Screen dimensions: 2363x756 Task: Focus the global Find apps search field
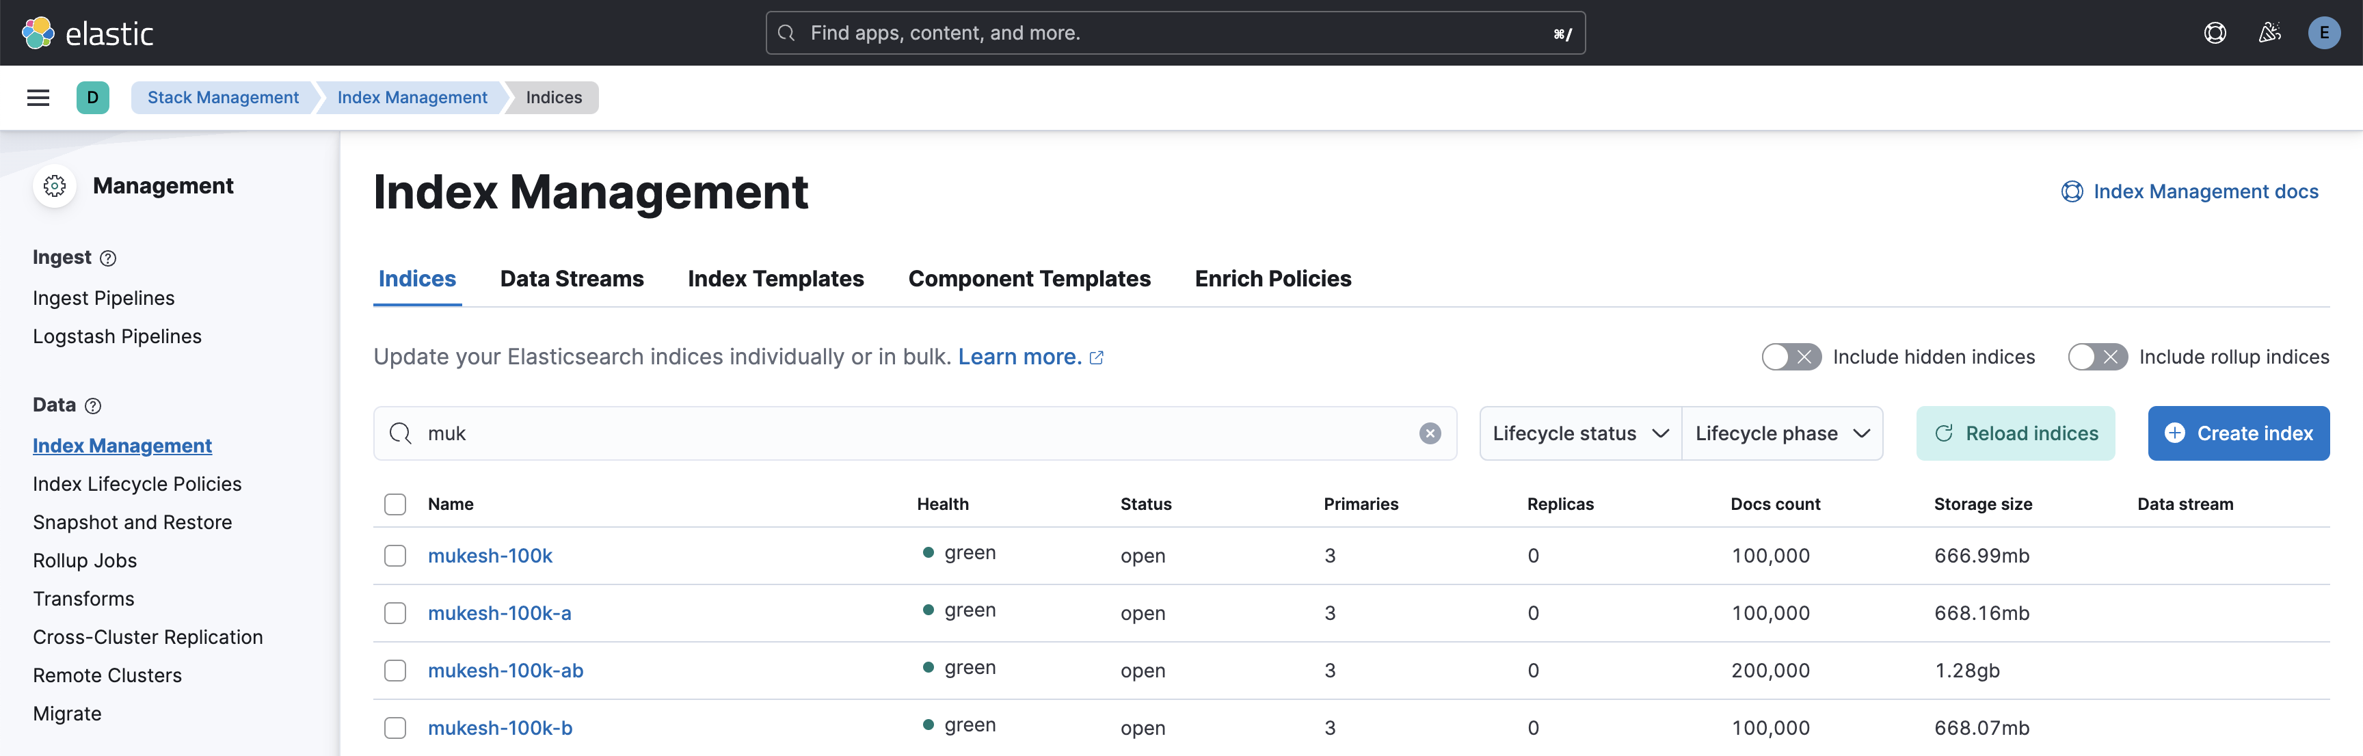[1174, 33]
